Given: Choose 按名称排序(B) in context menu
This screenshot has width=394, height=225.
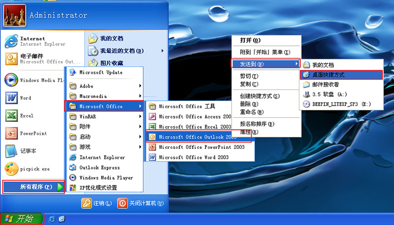Looking at the screenshot, I should point(266,124).
